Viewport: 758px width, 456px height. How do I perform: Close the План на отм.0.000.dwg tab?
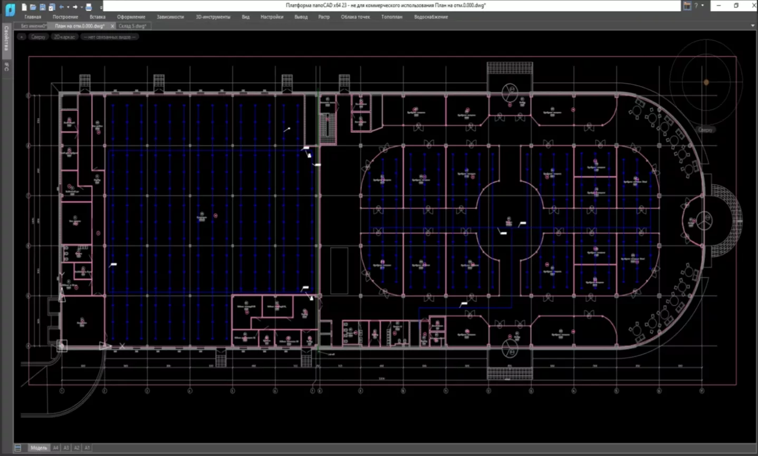112,26
